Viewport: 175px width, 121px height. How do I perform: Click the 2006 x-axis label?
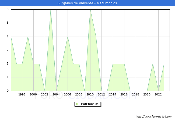67,94
